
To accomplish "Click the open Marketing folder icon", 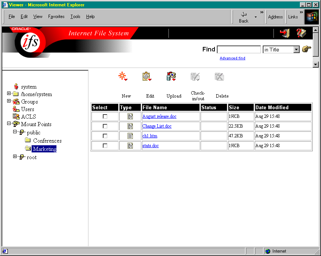I will tap(28, 148).
